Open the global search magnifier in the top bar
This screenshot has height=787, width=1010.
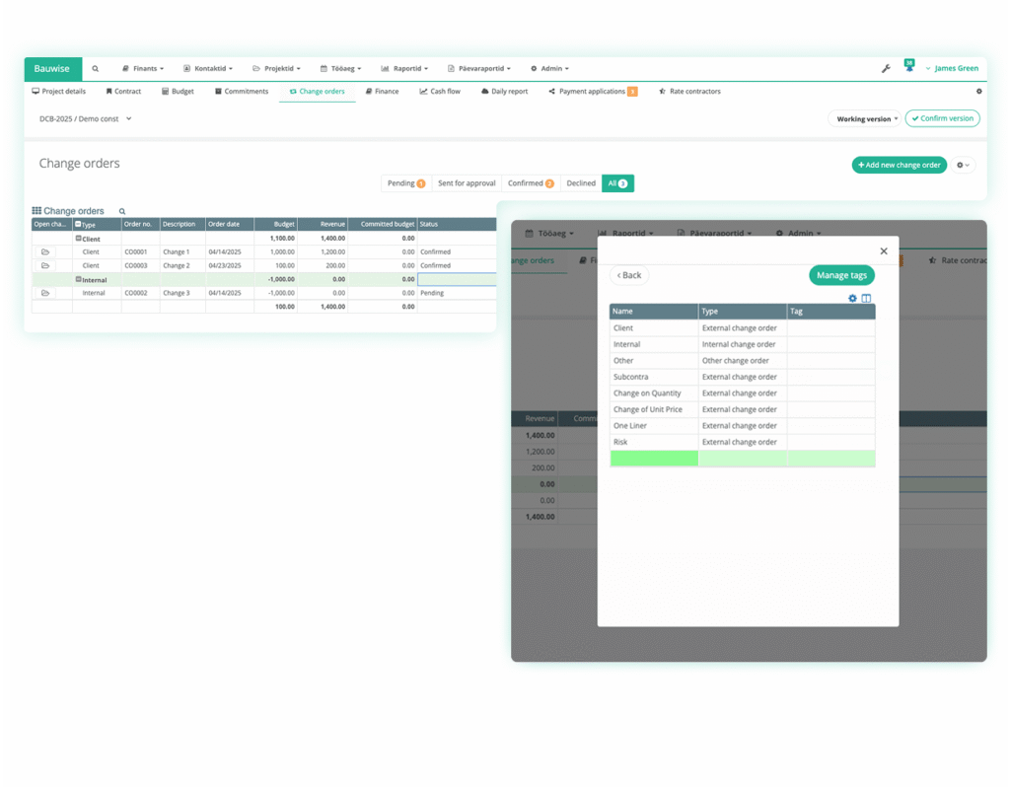point(95,68)
